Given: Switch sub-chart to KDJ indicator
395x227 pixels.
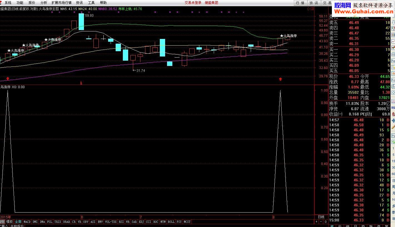Looking at the screenshot, I should coord(141,222).
